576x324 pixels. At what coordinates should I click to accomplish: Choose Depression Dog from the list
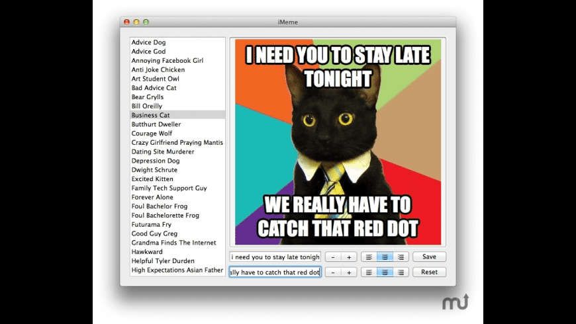177,161
